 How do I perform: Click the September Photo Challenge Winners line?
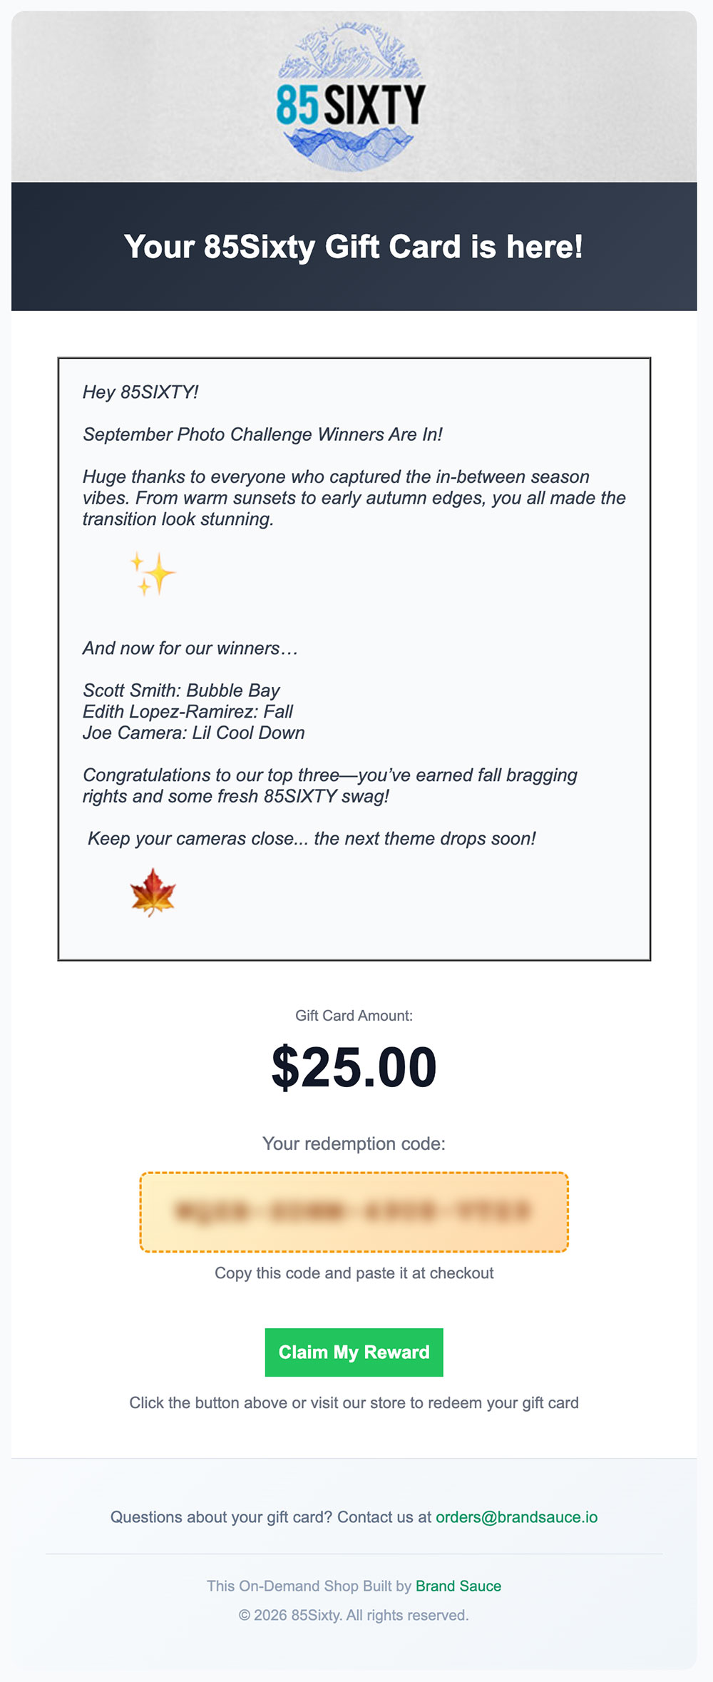(x=262, y=434)
